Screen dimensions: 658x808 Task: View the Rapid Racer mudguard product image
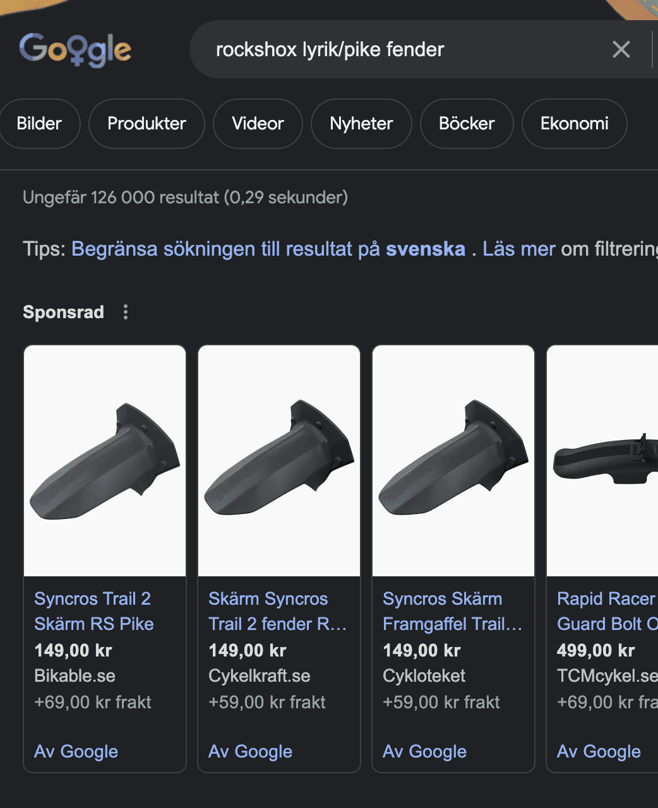[604, 461]
